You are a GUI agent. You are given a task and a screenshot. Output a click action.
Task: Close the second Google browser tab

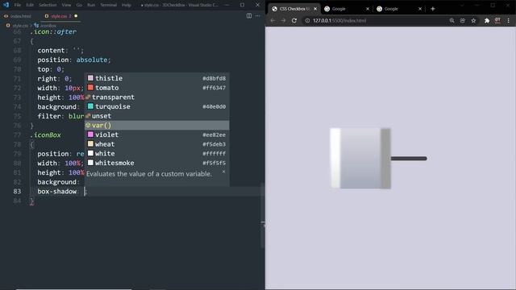click(x=420, y=9)
